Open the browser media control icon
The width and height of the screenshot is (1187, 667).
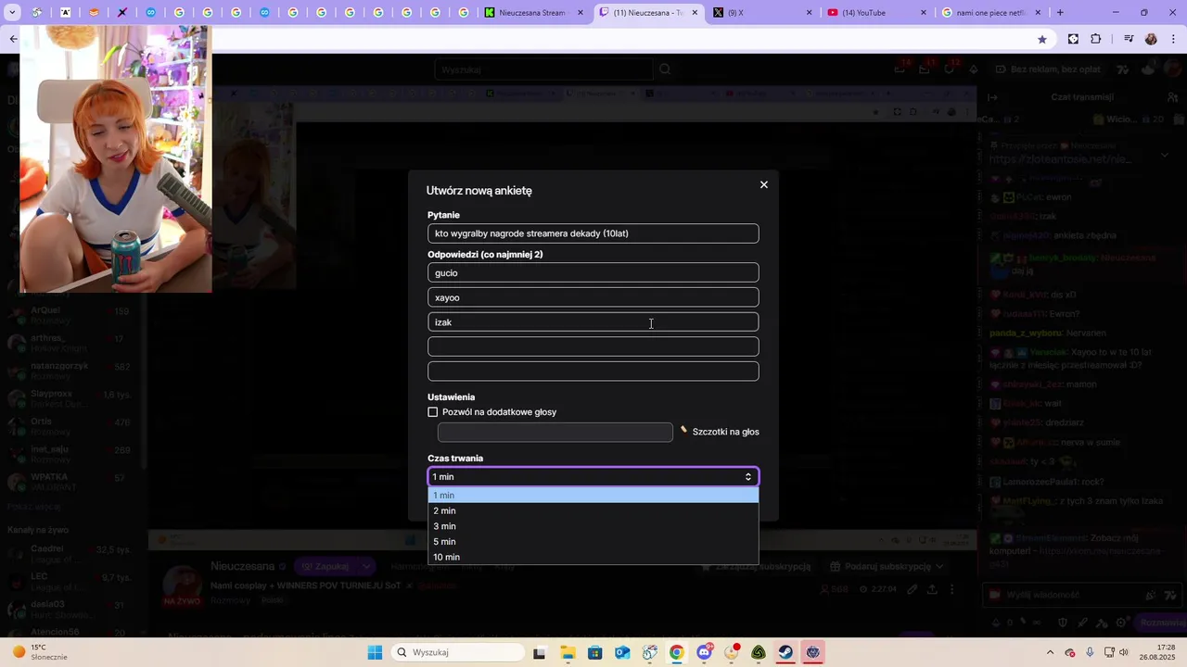[x=1129, y=39]
